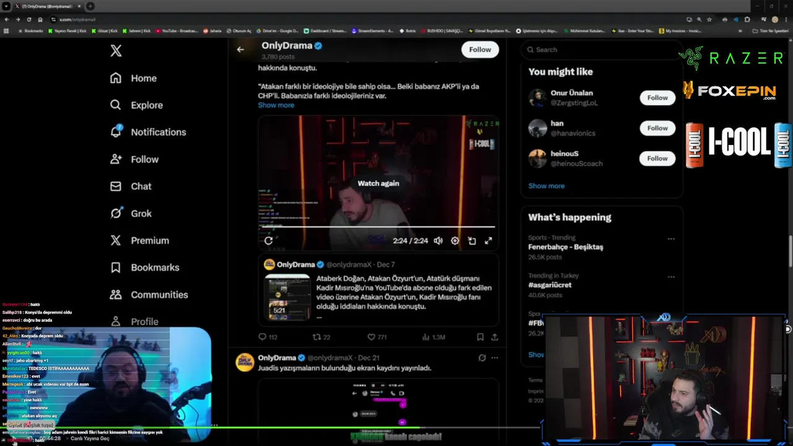793x446 pixels.
Task: Open Fenerbahçe - Beşiktaş trend
Action: [x=566, y=247]
